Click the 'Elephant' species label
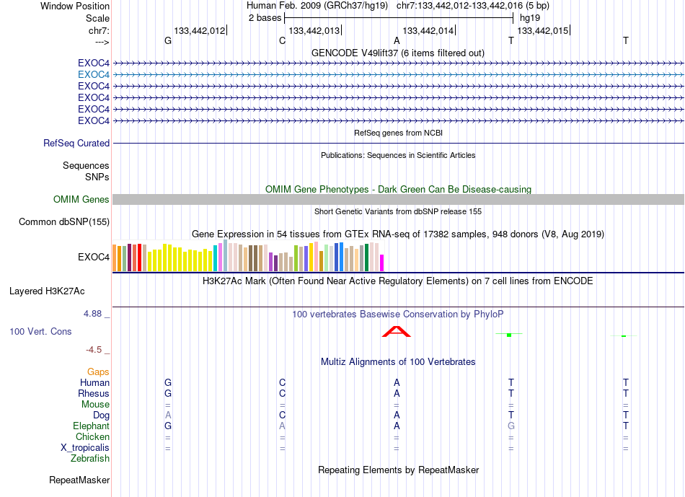This screenshot has height=497, width=685. [92, 426]
